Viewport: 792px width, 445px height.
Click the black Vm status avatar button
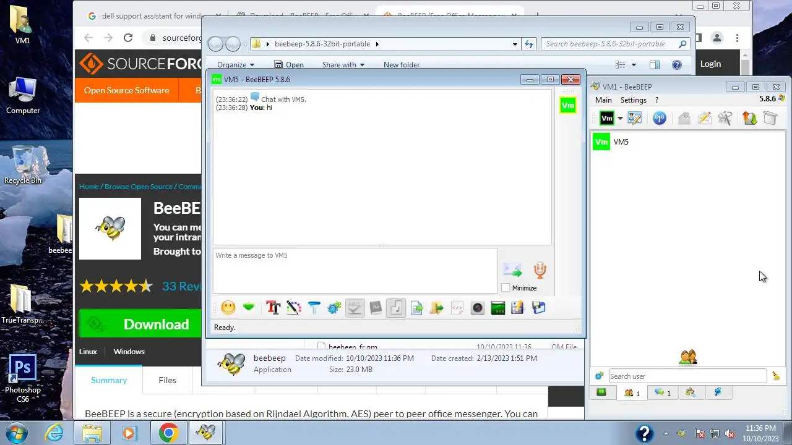click(607, 118)
